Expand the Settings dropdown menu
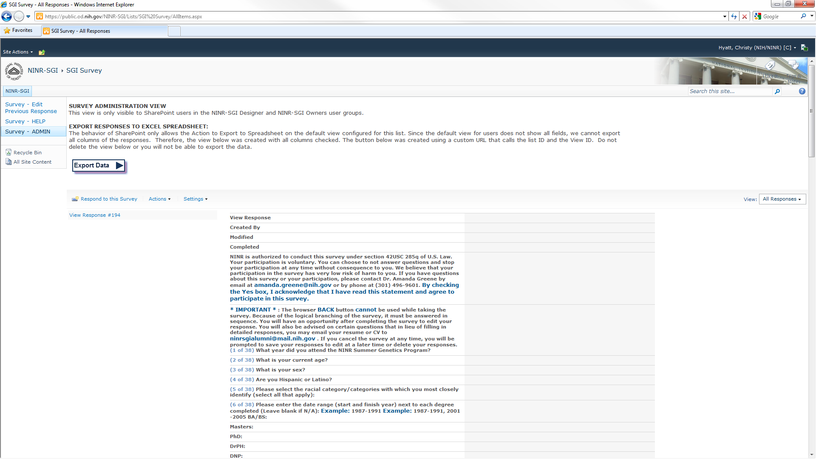The width and height of the screenshot is (816, 459). click(x=195, y=199)
